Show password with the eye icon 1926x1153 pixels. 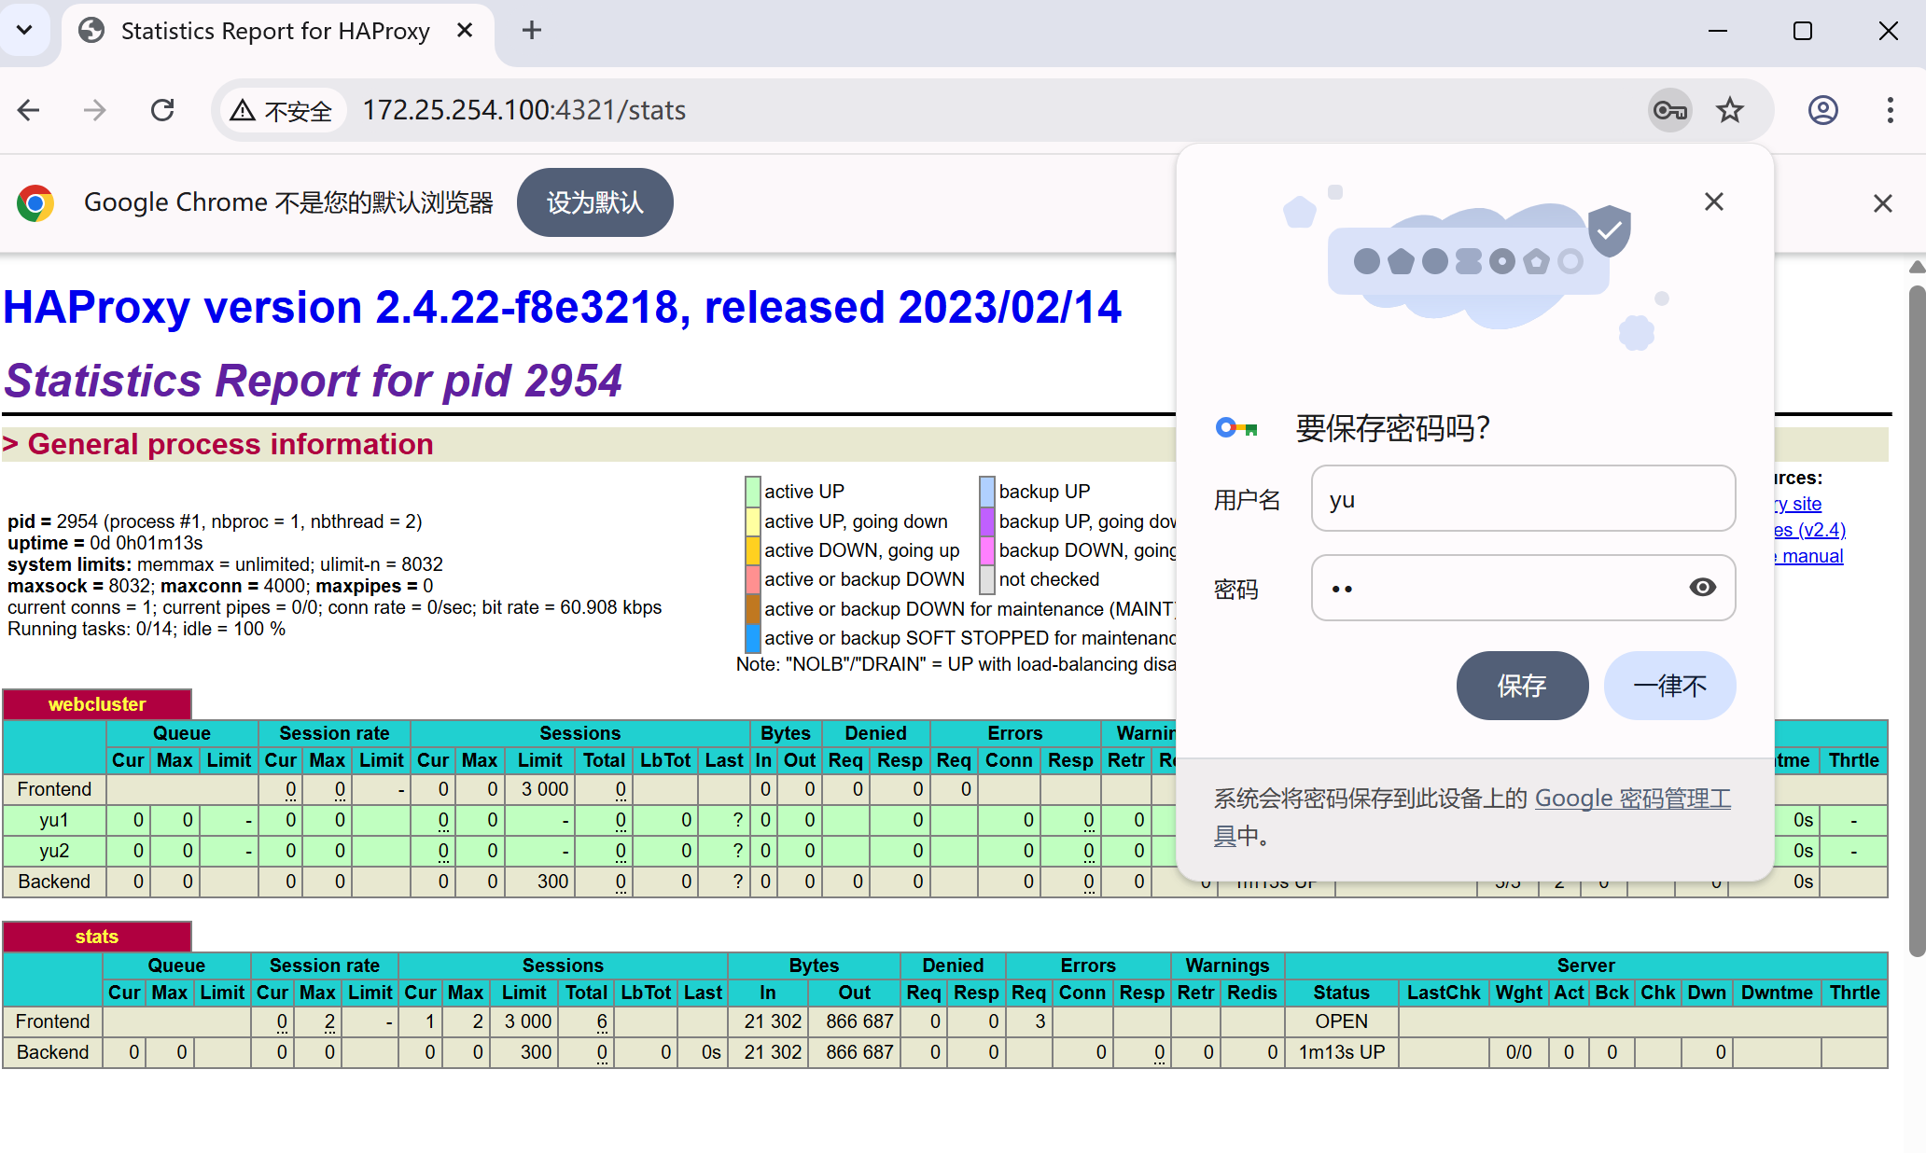(x=1702, y=587)
